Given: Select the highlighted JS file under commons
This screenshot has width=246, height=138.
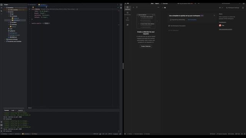Looking at the screenshot, I should [x=16, y=20].
